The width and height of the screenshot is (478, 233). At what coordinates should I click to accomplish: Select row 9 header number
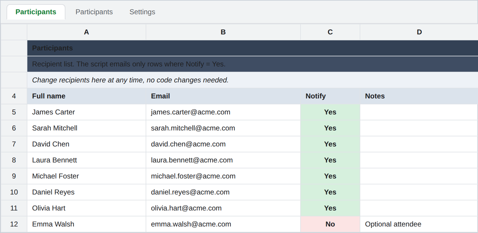[14, 176]
